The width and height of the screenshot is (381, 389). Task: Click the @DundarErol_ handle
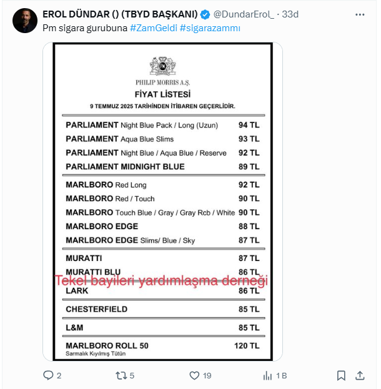pos(244,14)
